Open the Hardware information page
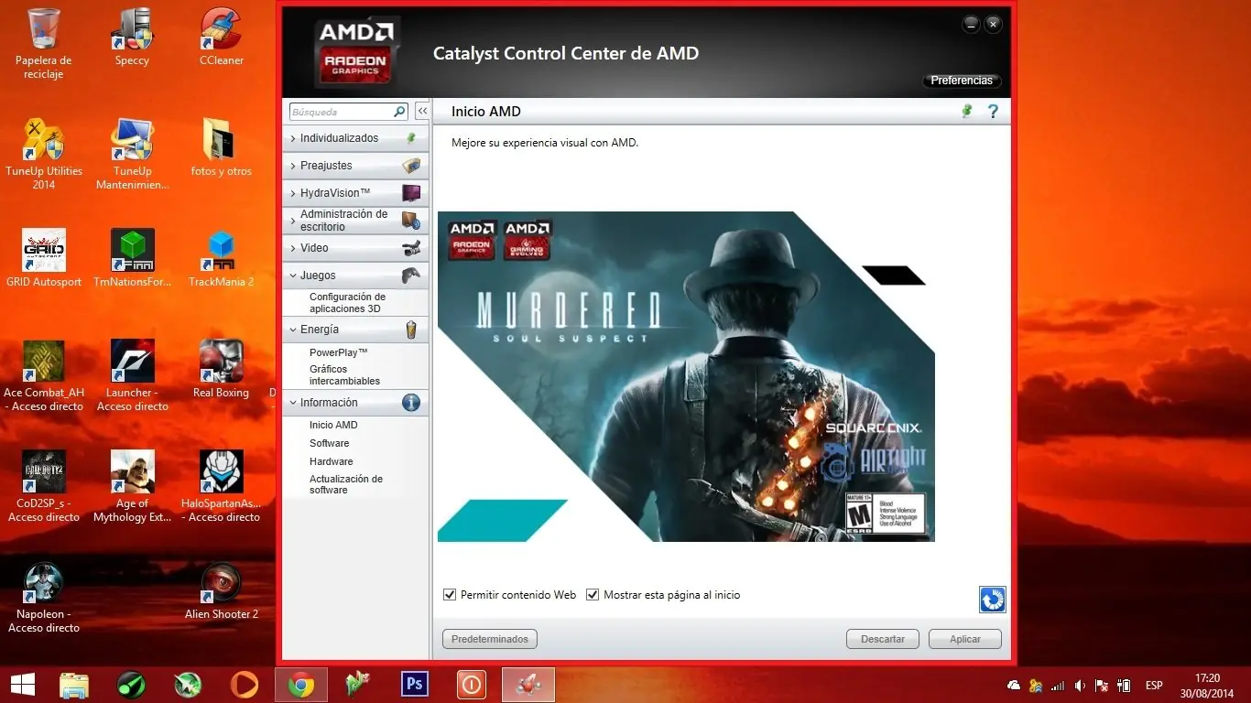Image resolution: width=1251 pixels, height=703 pixels. (x=331, y=461)
